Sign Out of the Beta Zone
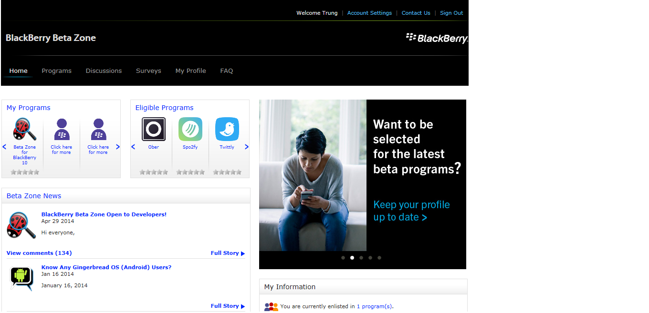This screenshot has width=649, height=313. pyautogui.click(x=452, y=13)
